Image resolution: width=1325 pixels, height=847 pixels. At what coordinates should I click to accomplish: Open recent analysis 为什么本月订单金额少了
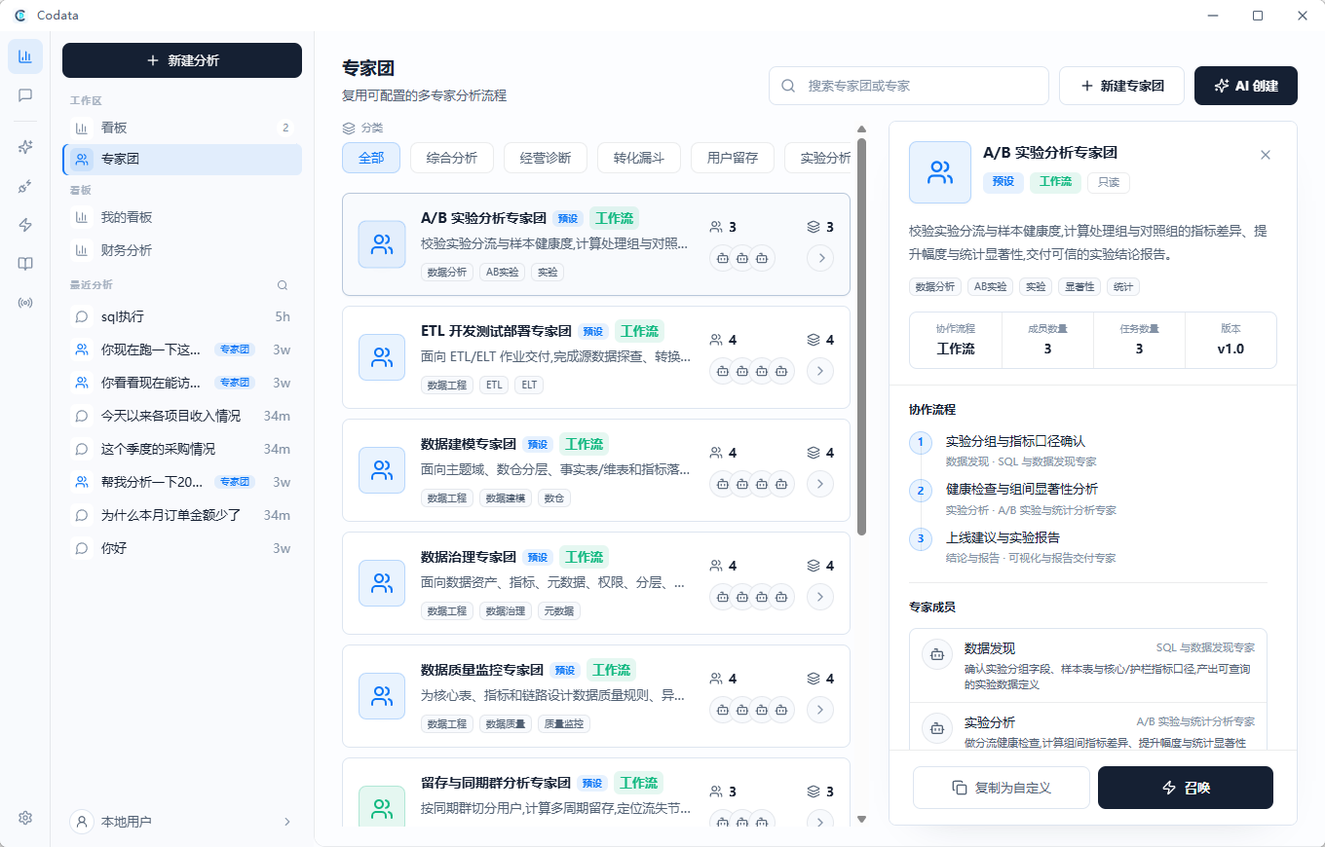coord(182,515)
